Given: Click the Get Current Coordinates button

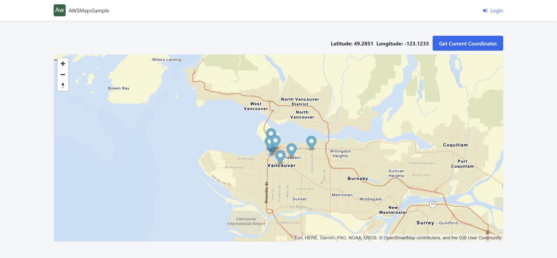Looking at the screenshot, I should pyautogui.click(x=468, y=43).
